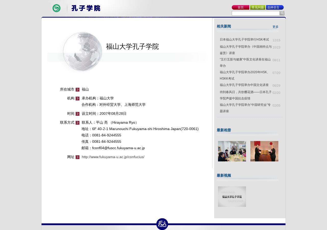The image size is (327, 230).
Task: Click the 相关新闻 section heading
Action: [x=224, y=26]
